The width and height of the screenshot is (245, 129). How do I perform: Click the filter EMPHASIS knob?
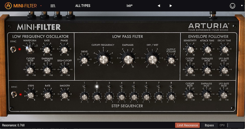[x=128, y=59]
